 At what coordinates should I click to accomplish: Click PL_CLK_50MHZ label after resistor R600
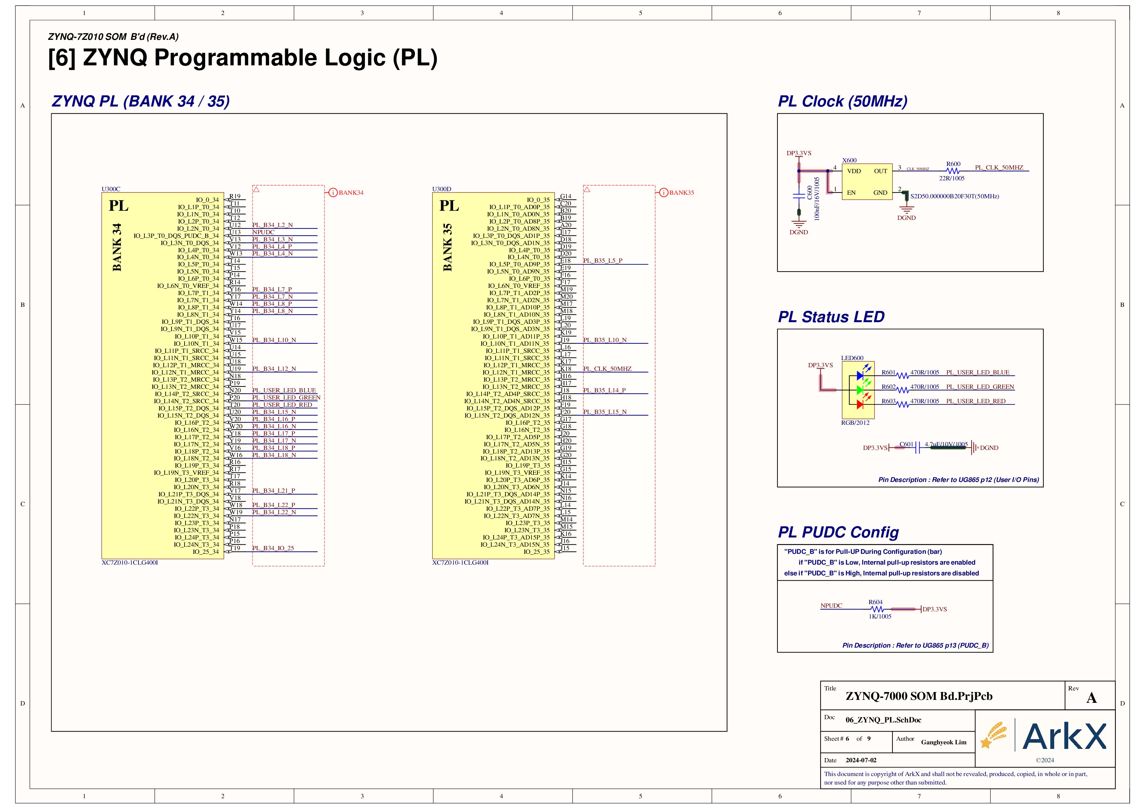coord(999,168)
